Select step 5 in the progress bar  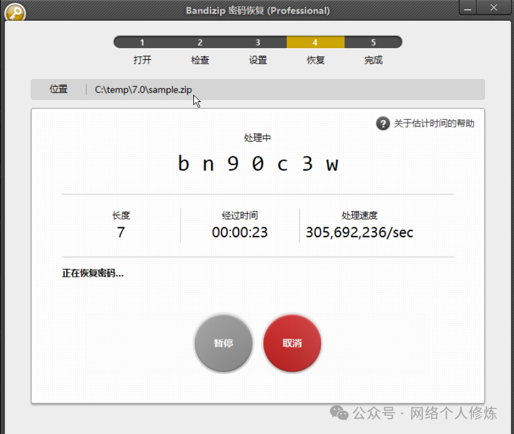[373, 42]
